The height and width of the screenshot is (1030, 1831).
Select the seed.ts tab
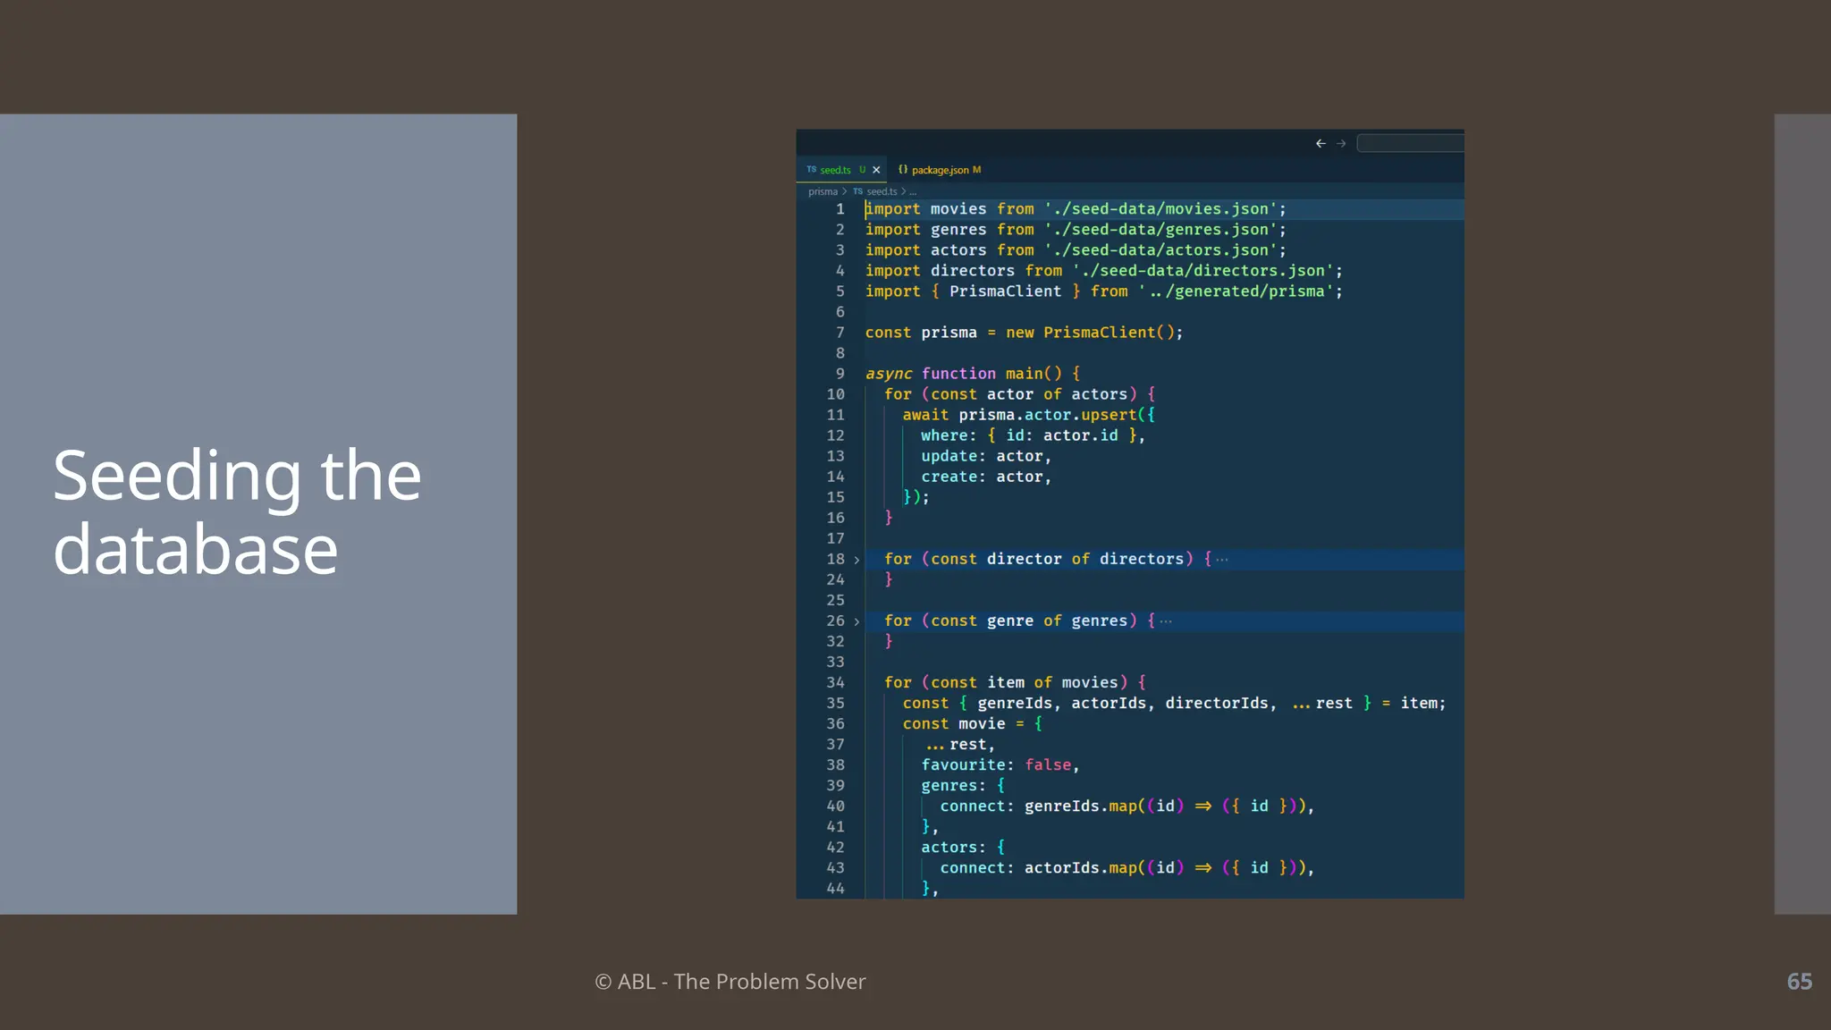835,170
